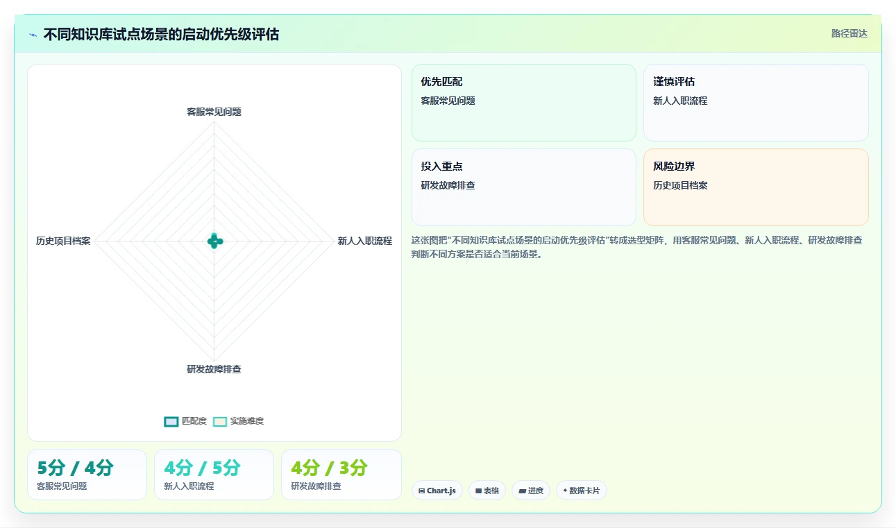Click 研发故障排查 text in 投入重点 card
The image size is (896, 528).
[x=448, y=185]
